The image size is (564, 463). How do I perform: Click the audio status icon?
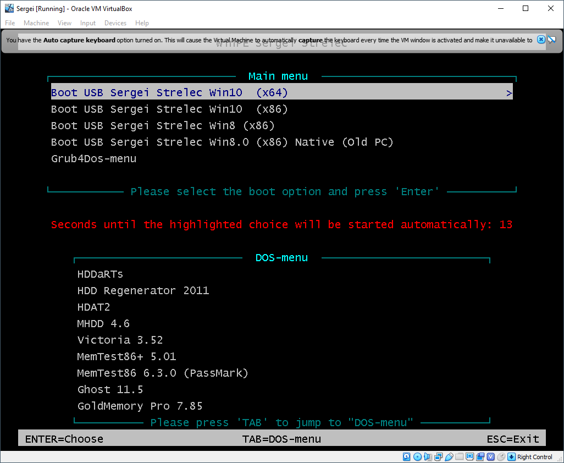[x=428, y=456]
